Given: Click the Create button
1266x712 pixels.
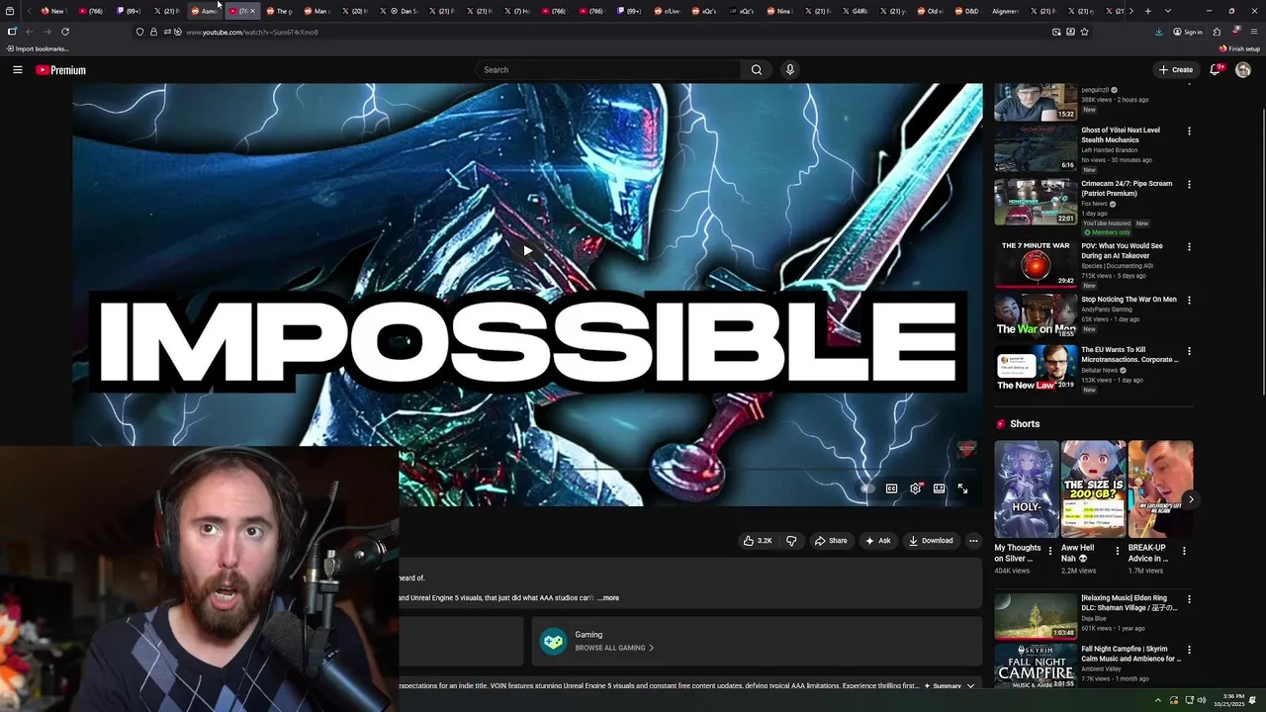Looking at the screenshot, I should (x=1176, y=70).
